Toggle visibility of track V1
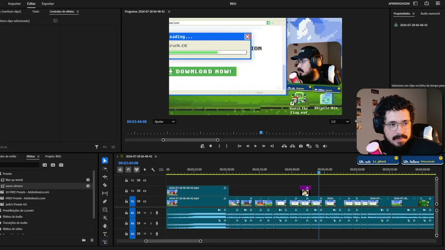 pyautogui.click(x=145, y=201)
